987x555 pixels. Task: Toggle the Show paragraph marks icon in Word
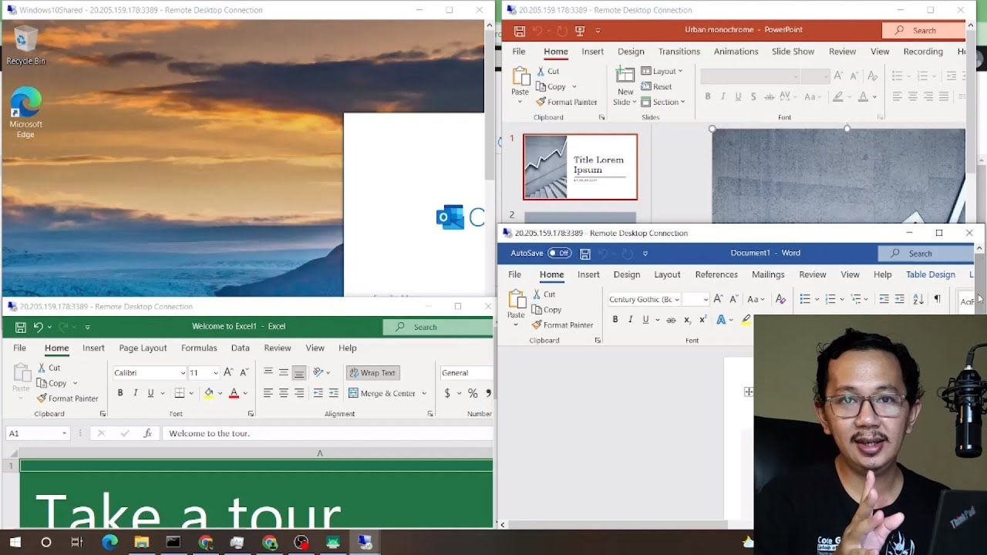click(938, 299)
